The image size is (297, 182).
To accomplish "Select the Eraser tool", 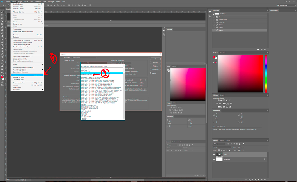I will [2, 42].
